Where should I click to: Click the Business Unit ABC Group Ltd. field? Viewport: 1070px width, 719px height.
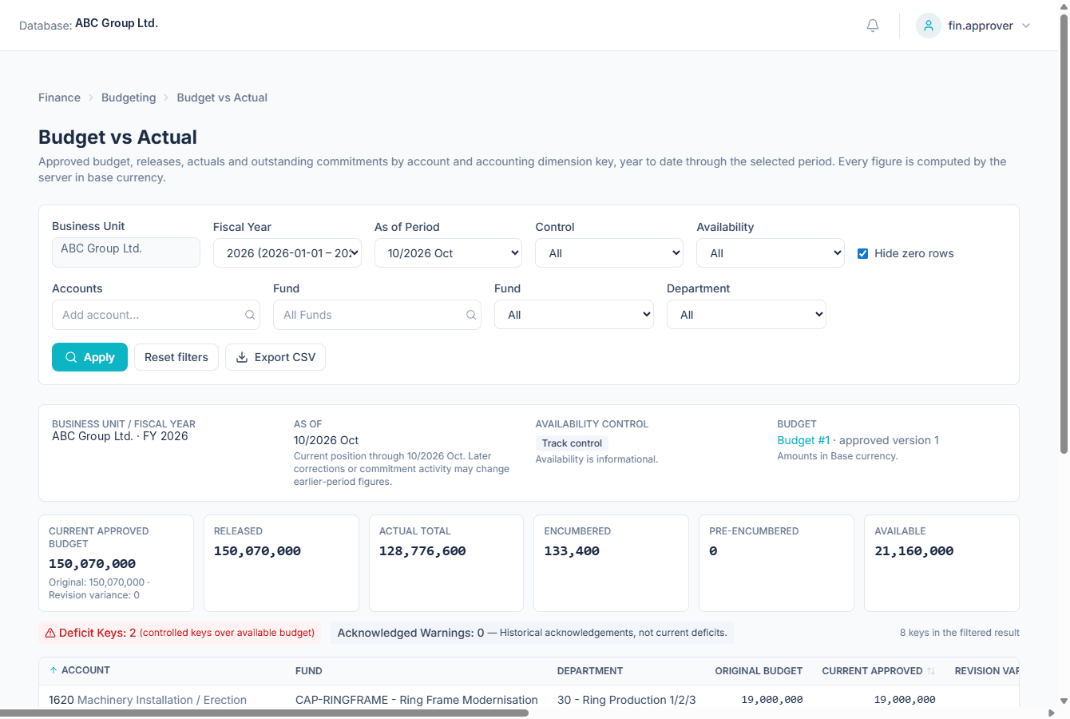126,252
